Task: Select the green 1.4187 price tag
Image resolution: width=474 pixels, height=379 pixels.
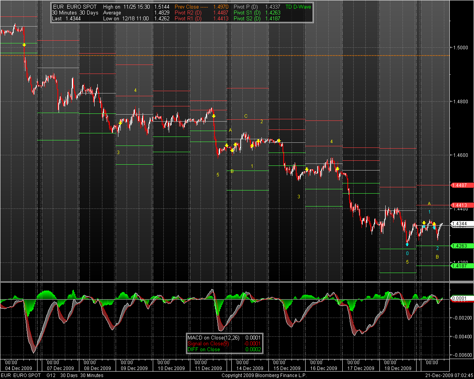Action: point(462,266)
